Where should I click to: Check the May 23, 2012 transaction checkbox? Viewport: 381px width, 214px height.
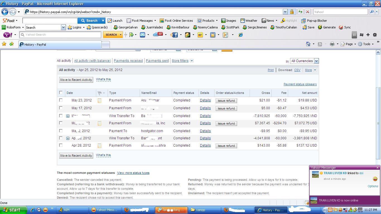click(x=61, y=100)
